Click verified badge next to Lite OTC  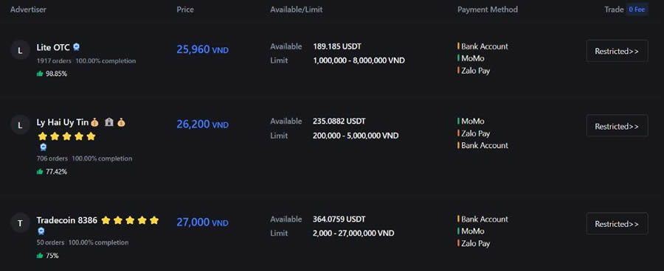click(x=76, y=47)
